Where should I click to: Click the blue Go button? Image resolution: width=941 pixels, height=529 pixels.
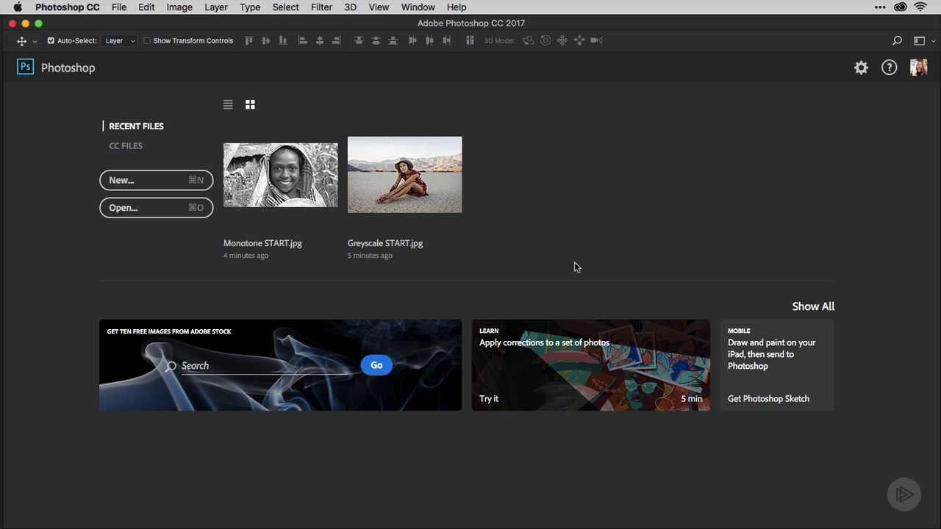pyautogui.click(x=376, y=365)
